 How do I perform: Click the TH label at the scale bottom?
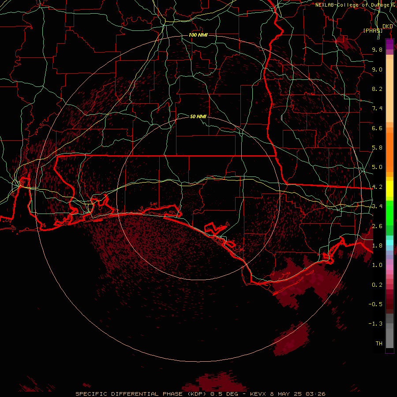(379, 343)
